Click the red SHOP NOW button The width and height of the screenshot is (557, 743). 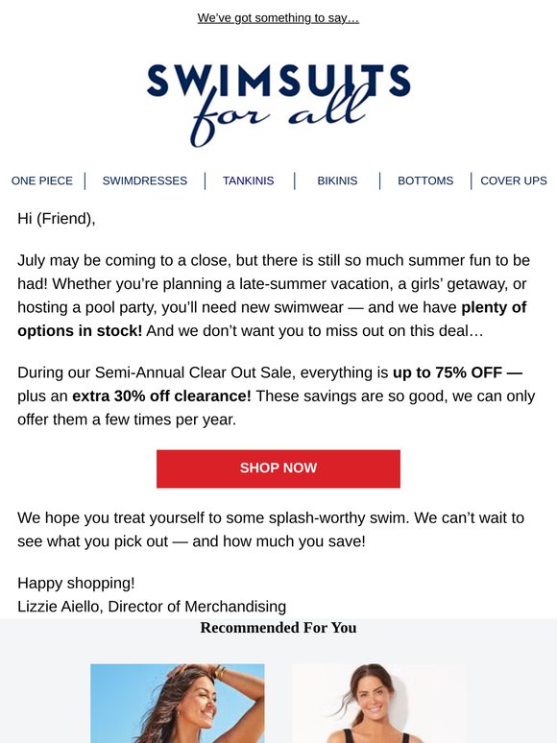(x=278, y=468)
